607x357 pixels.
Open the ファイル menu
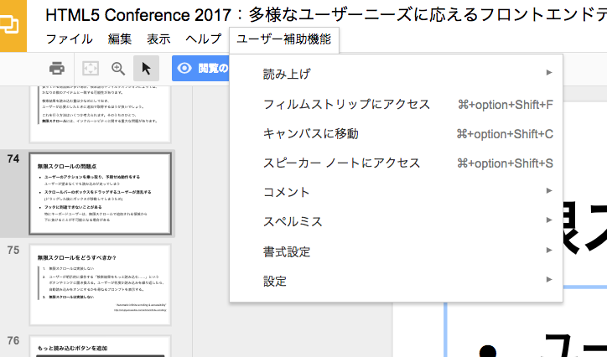point(69,39)
